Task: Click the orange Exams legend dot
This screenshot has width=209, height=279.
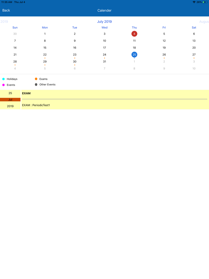Action: pyautogui.click(x=36, y=79)
